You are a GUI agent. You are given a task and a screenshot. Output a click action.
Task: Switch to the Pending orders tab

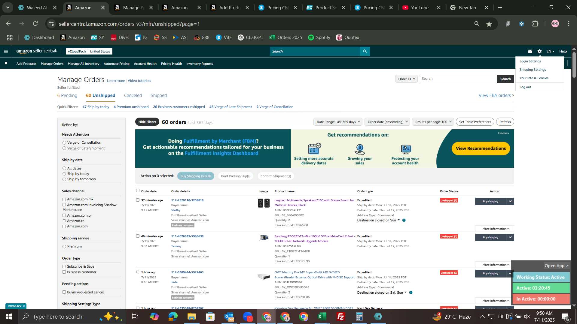[x=67, y=95]
